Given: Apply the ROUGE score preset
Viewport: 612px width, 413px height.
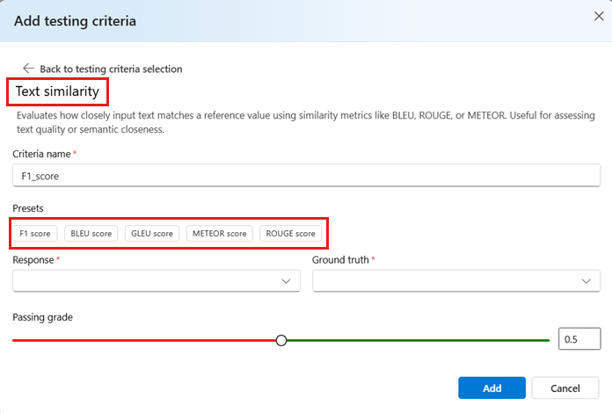Looking at the screenshot, I should click(x=290, y=234).
